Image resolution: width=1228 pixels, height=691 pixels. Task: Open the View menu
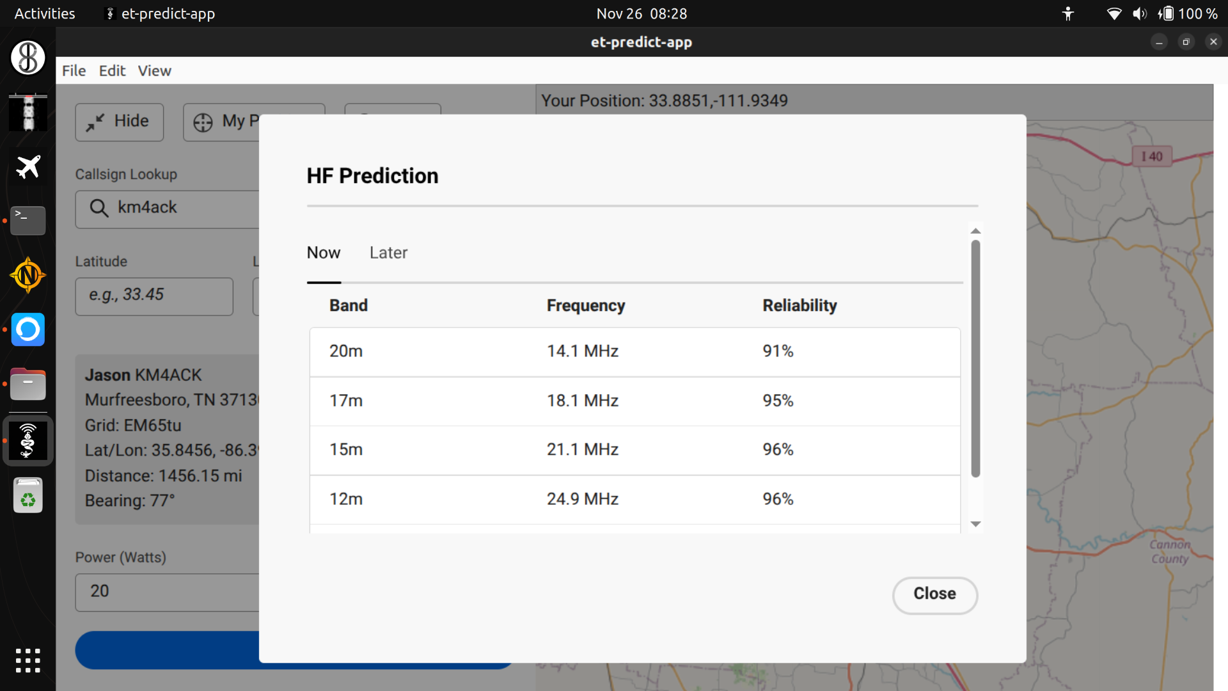pyautogui.click(x=154, y=71)
